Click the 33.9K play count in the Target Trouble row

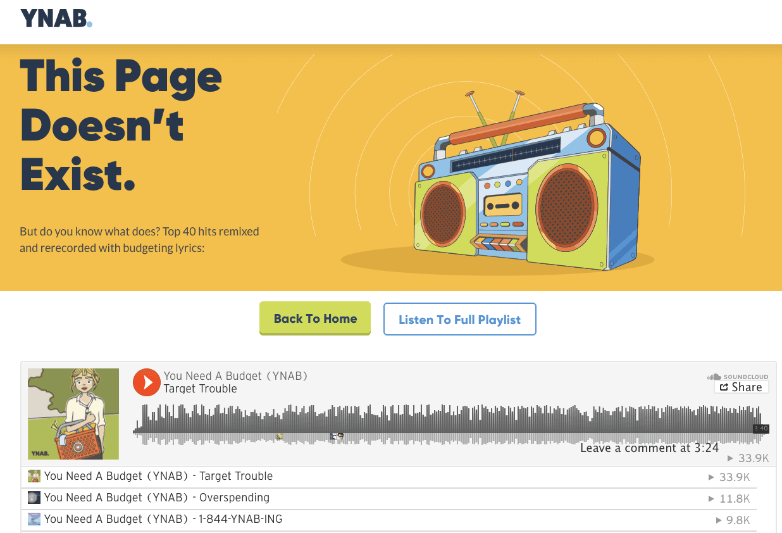point(729,477)
